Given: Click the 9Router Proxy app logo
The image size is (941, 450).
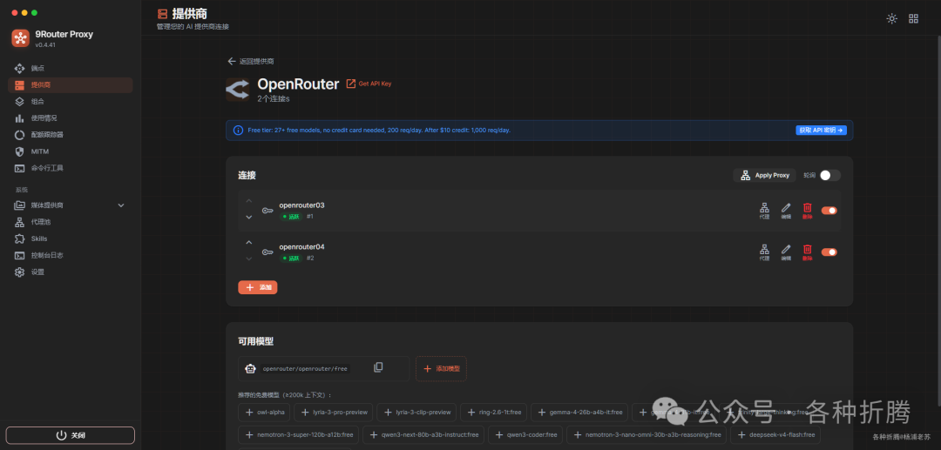Looking at the screenshot, I should click(x=20, y=37).
